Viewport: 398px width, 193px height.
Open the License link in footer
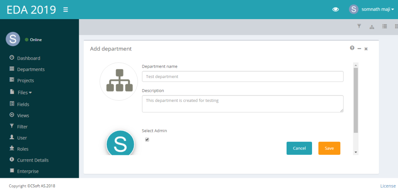click(x=388, y=186)
